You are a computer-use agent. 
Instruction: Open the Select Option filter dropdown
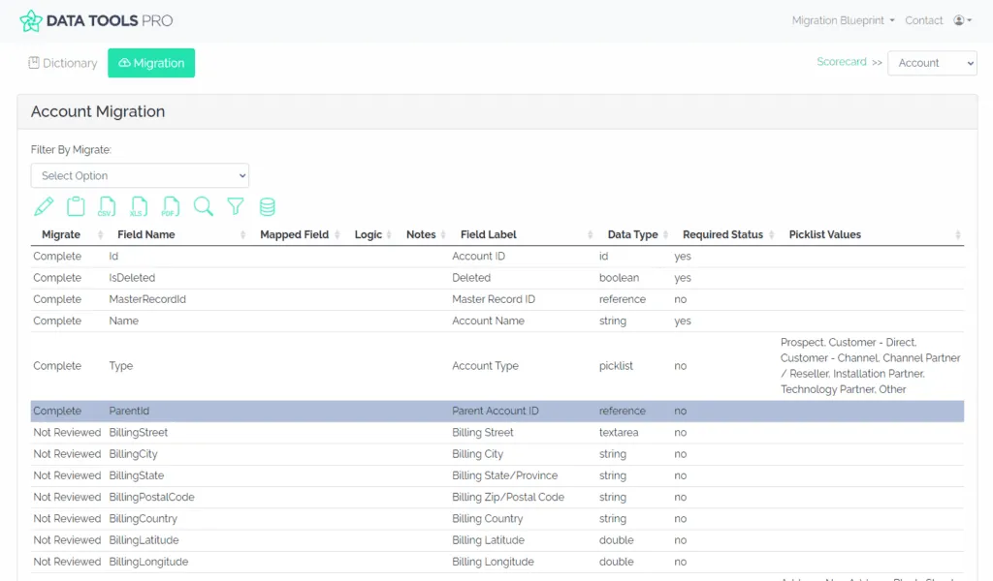140,175
